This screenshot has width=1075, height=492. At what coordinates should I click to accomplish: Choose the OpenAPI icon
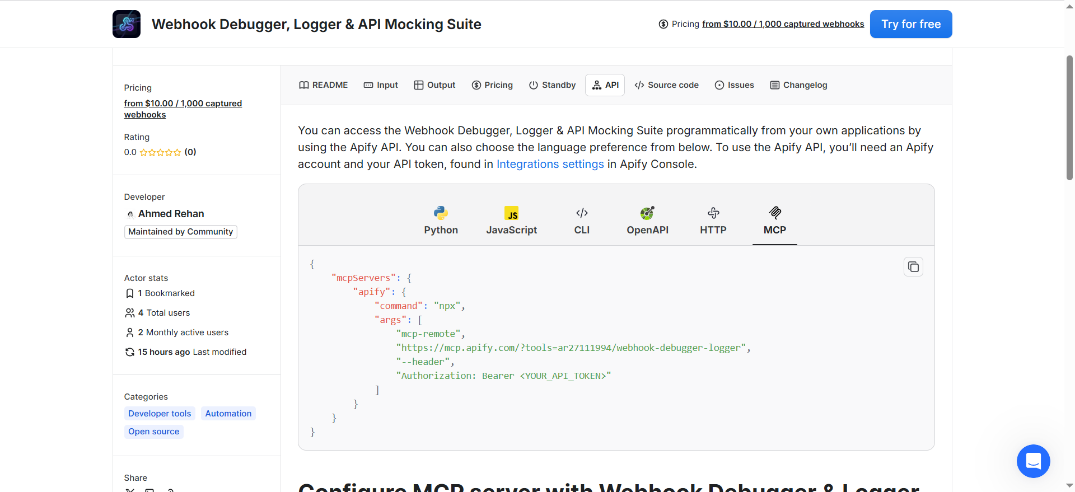click(x=647, y=213)
